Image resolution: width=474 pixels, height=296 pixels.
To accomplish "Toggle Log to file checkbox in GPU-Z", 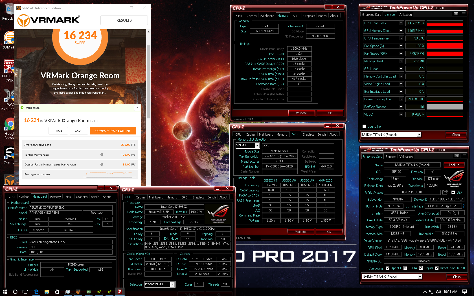I will point(365,127).
